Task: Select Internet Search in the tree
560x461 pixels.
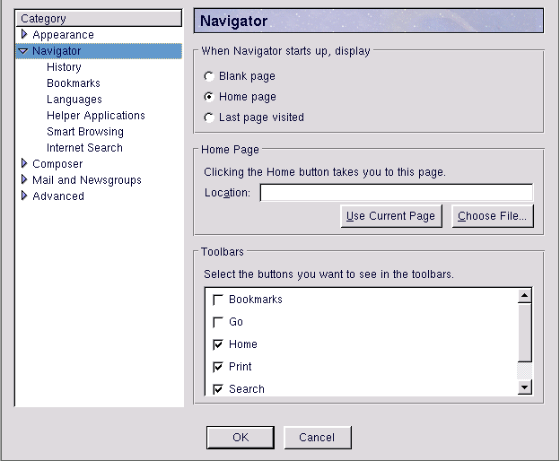Action: coord(84,148)
